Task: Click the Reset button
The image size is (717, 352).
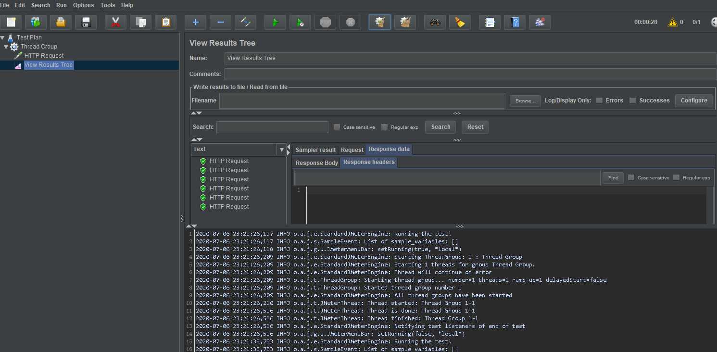Action: click(475, 127)
